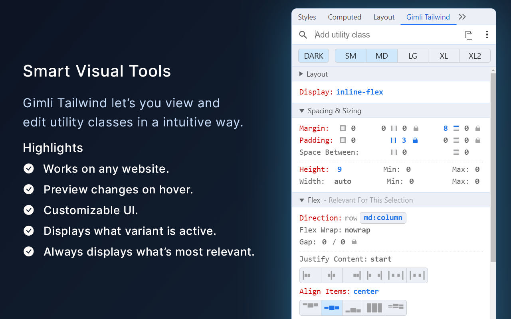This screenshot has width=511, height=319.
Task: Click the copy classes icon
Action: (469, 35)
